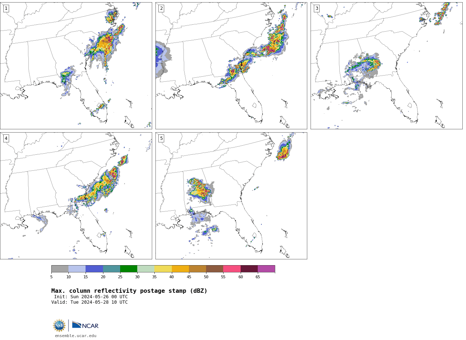Click the pink 55-60 dBZ swatch

click(232, 269)
